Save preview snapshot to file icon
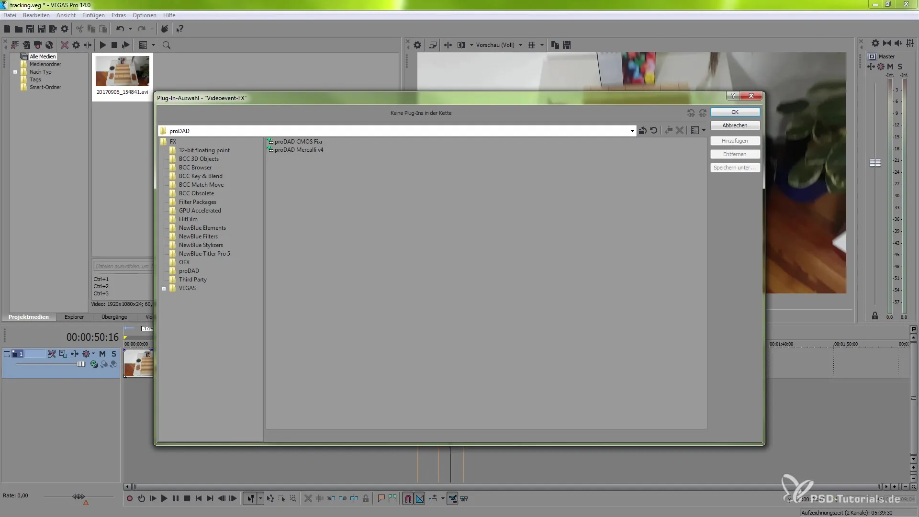919x517 pixels. (x=567, y=45)
